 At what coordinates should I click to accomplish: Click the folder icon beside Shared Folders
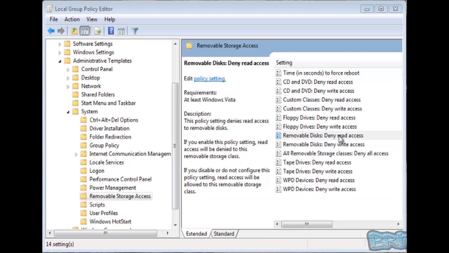click(x=75, y=95)
